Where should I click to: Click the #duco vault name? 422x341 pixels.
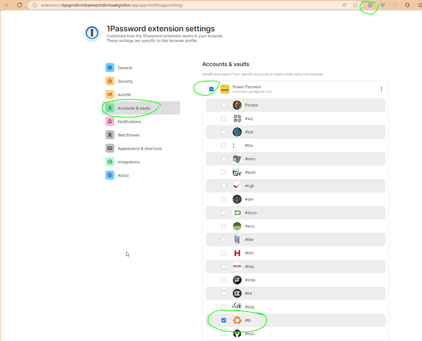[251, 213]
